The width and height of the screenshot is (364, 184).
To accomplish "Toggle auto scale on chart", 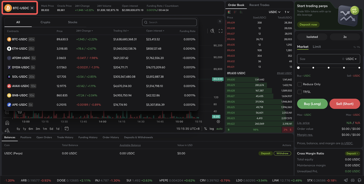I will [219, 129].
